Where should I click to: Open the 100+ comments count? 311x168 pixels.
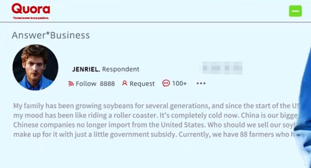point(180,83)
